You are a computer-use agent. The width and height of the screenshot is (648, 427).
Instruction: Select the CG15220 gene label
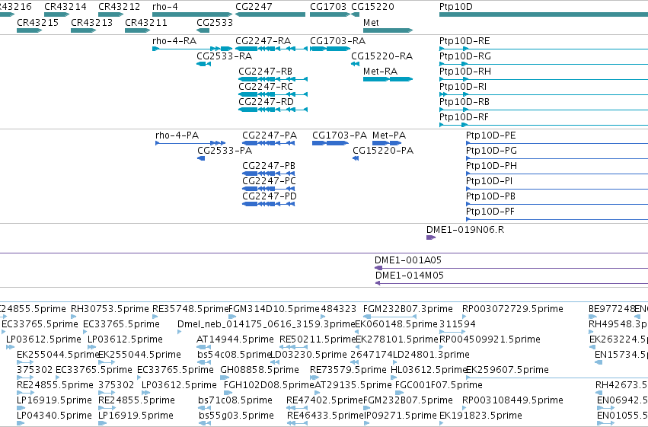coord(373,7)
